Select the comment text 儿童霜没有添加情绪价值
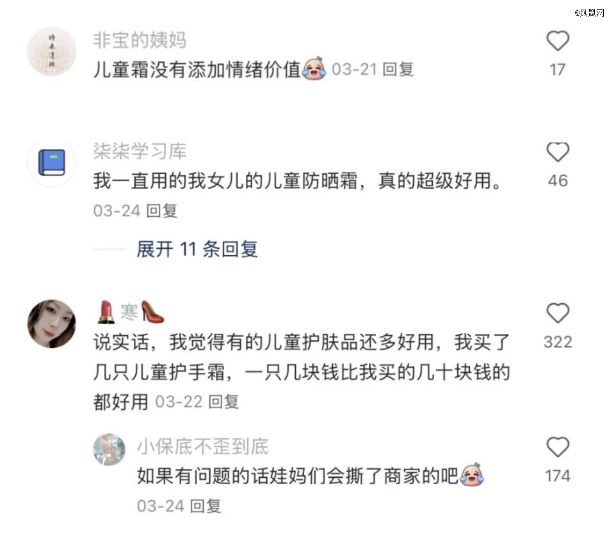616x536 pixels. coord(197,70)
